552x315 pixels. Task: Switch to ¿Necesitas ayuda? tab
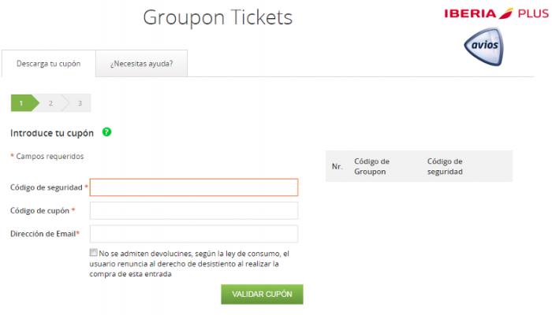point(141,64)
